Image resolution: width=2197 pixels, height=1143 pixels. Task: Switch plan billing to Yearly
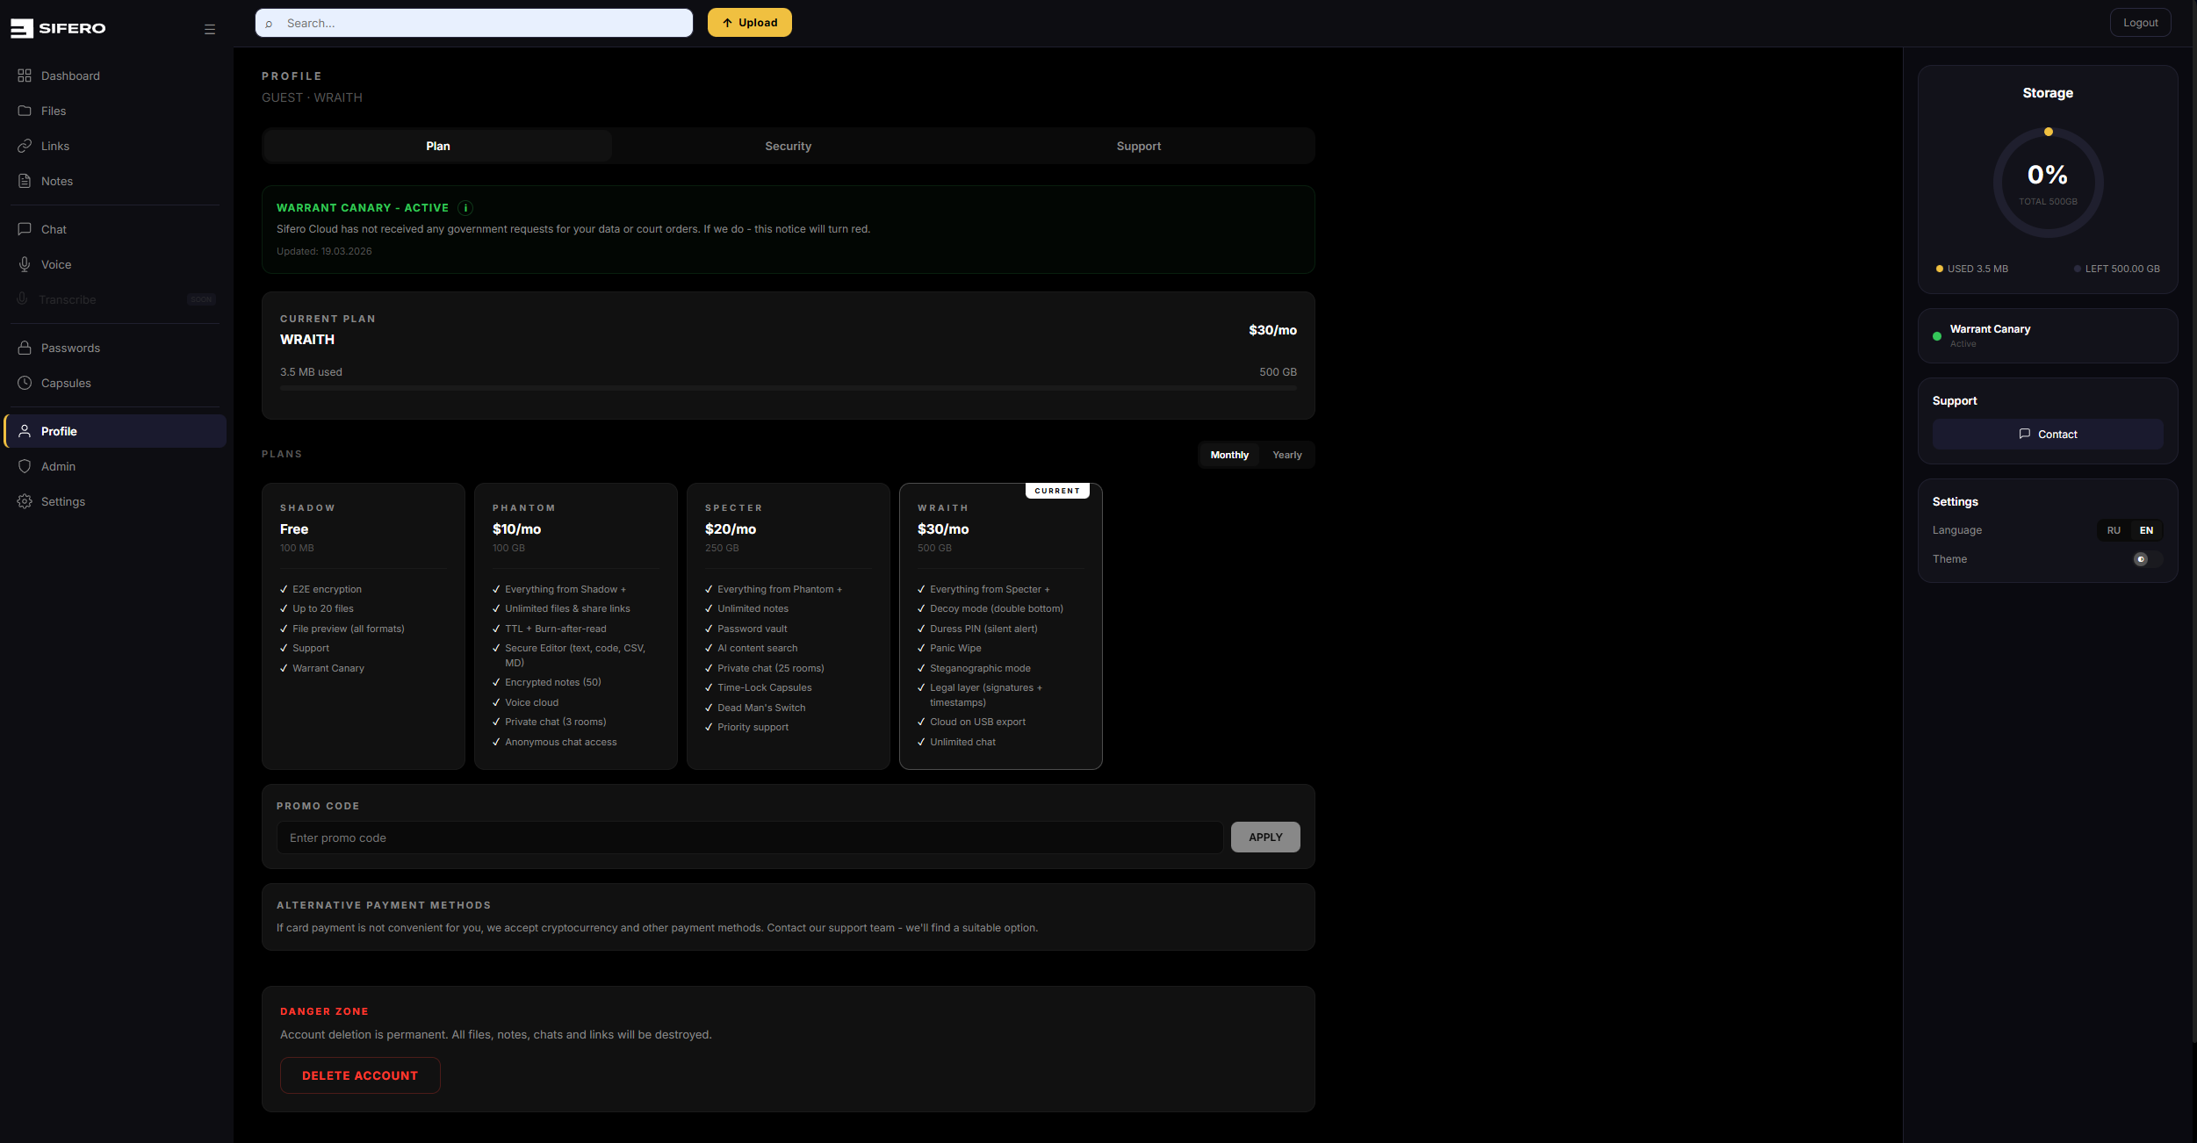tap(1286, 455)
